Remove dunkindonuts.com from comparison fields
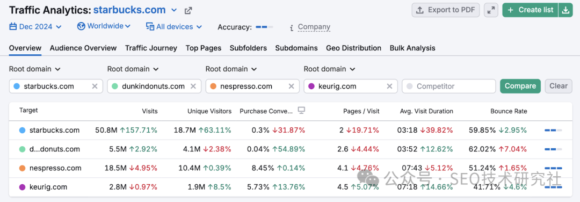This screenshot has width=580, height=202. 193,86
